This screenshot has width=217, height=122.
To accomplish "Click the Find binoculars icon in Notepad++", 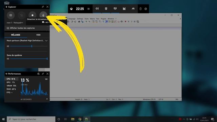I will (79, 22).
